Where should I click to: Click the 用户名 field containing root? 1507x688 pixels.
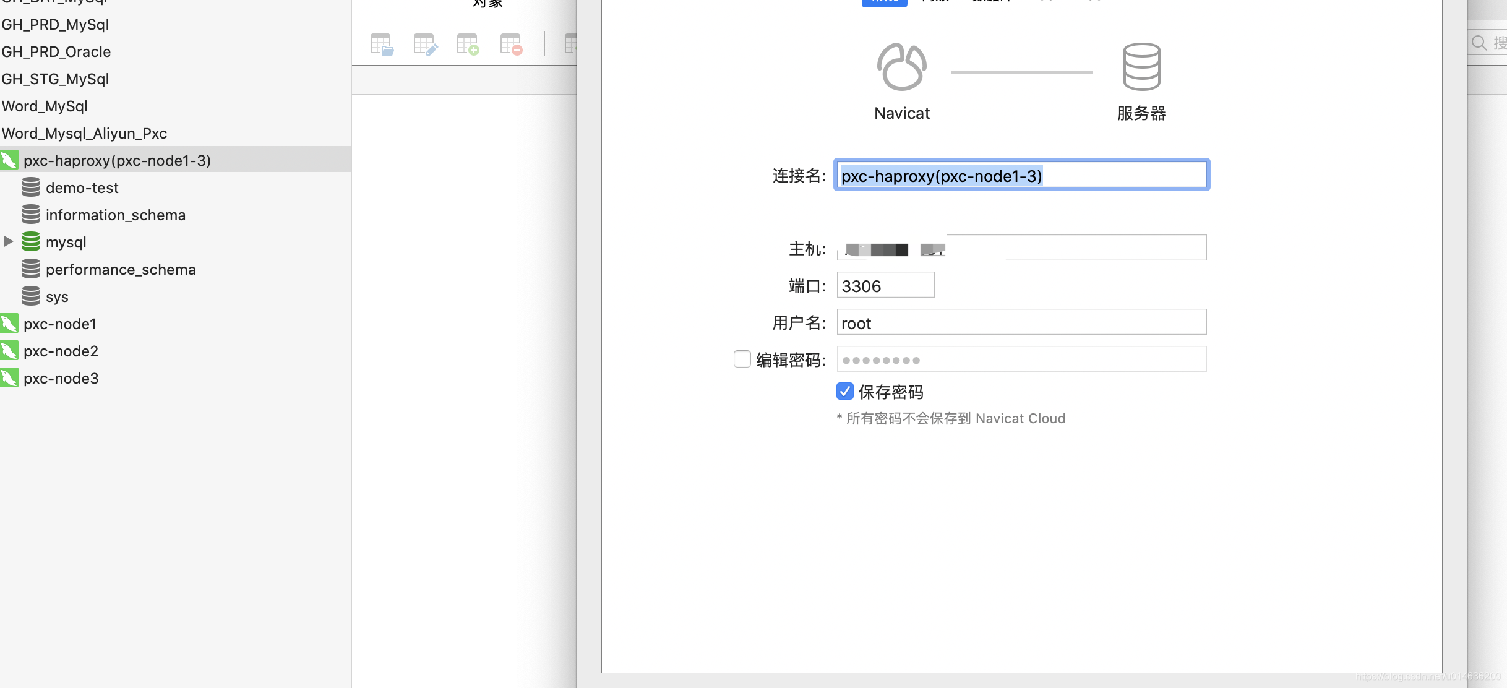tap(1021, 322)
